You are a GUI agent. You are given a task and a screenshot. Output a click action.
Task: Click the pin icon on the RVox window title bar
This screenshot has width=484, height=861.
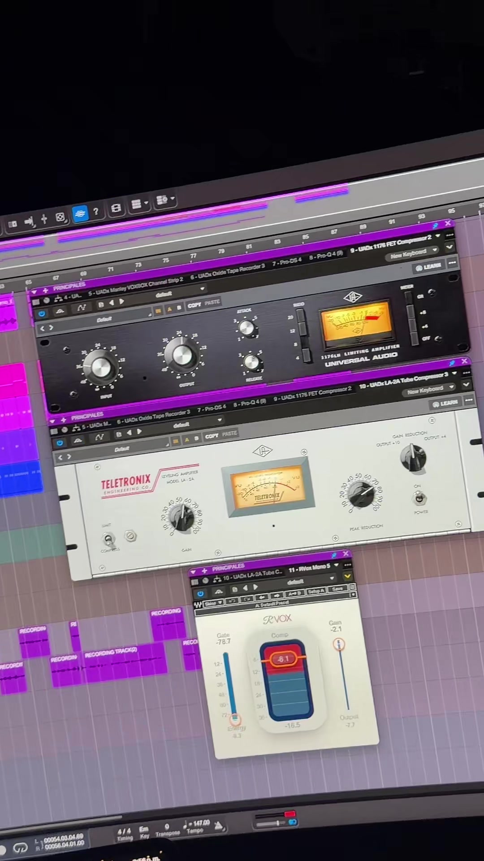coord(334,555)
